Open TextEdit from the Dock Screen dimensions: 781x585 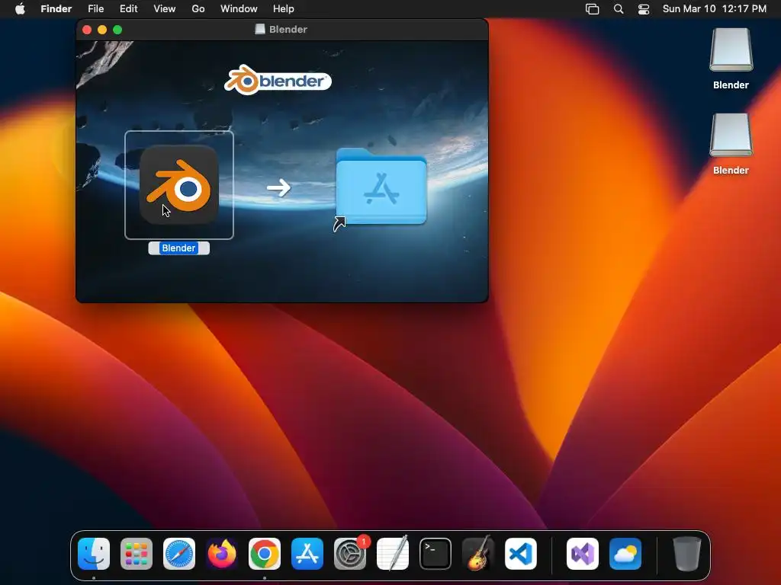point(393,554)
